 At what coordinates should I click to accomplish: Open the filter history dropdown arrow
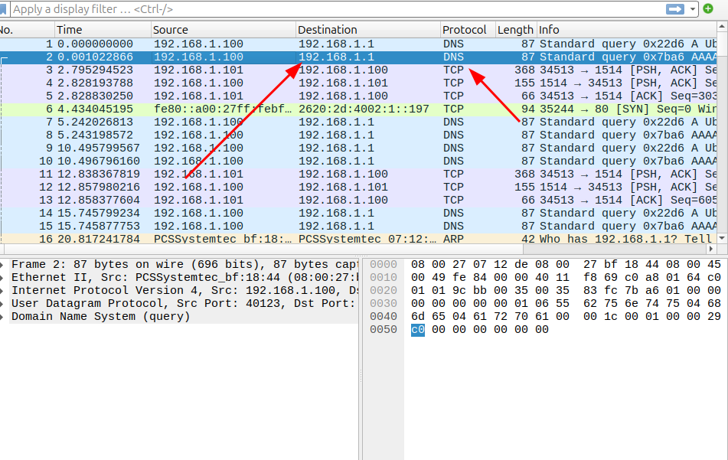click(x=692, y=9)
